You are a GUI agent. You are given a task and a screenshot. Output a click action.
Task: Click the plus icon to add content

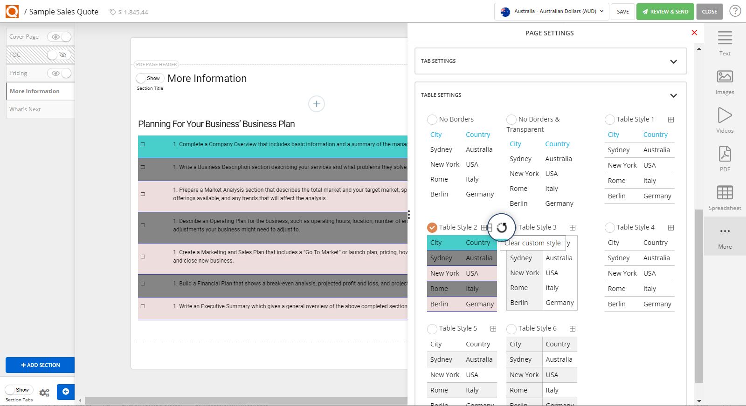click(x=317, y=104)
